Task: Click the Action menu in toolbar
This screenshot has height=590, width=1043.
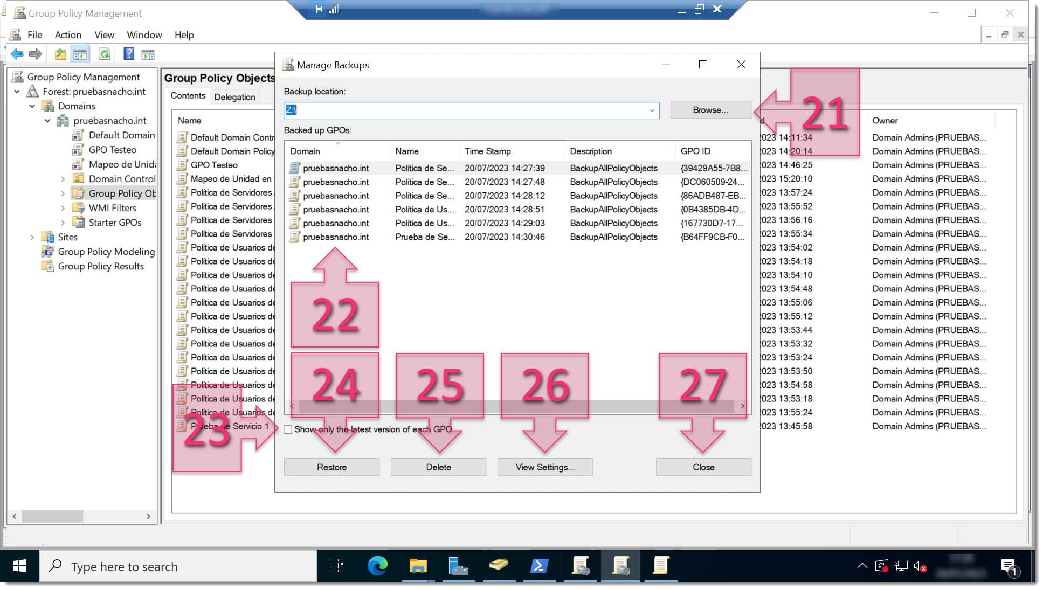Action: point(67,34)
